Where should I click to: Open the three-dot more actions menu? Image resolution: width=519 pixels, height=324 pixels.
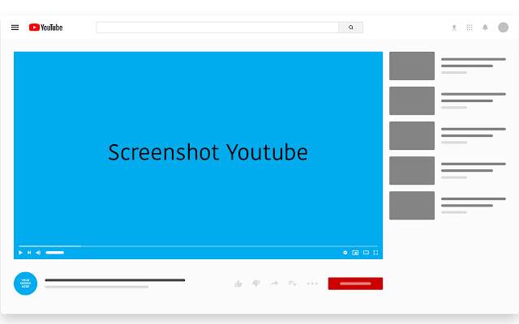[312, 283]
